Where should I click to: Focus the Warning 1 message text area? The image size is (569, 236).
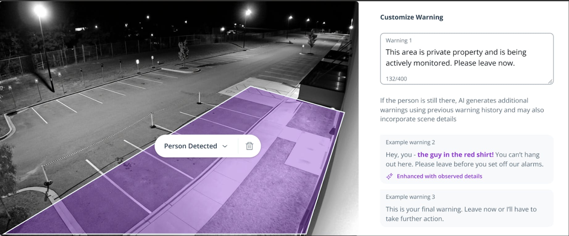pyautogui.click(x=466, y=58)
